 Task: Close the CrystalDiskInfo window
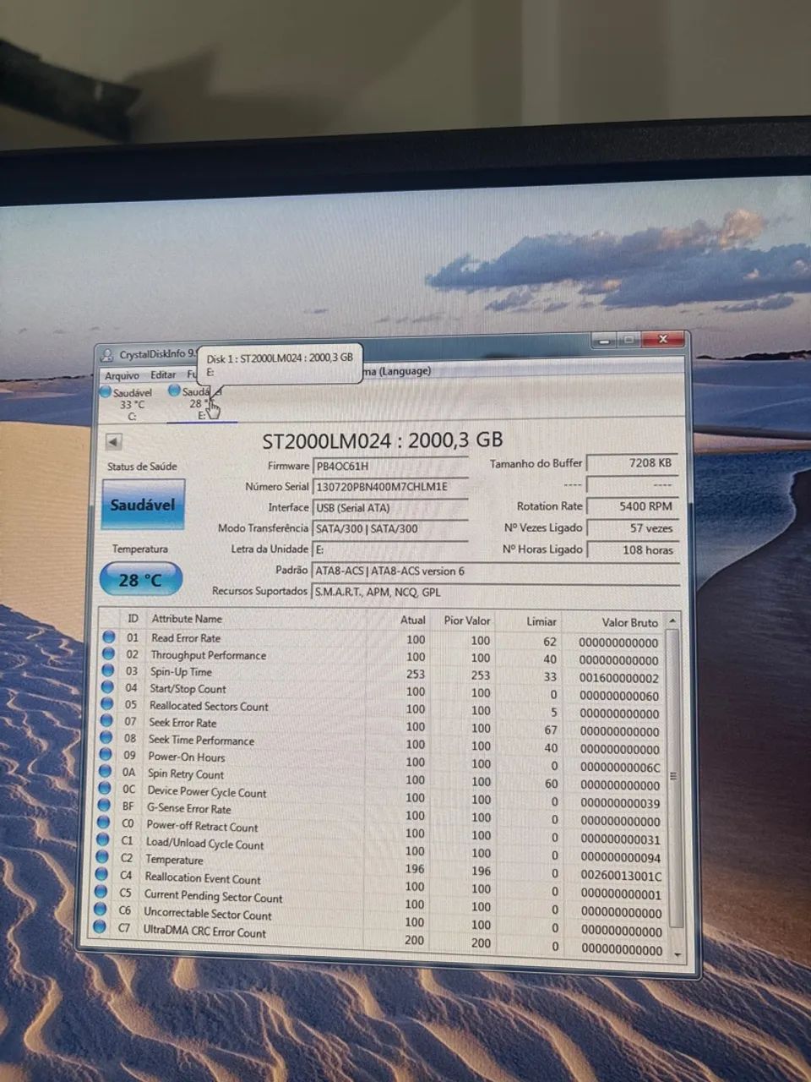[663, 339]
